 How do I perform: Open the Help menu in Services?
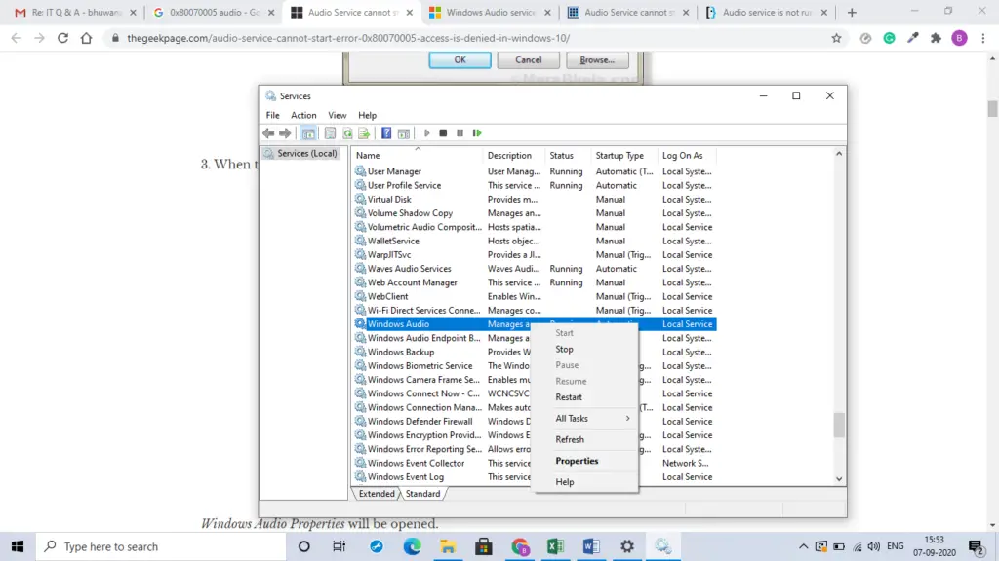tap(367, 115)
